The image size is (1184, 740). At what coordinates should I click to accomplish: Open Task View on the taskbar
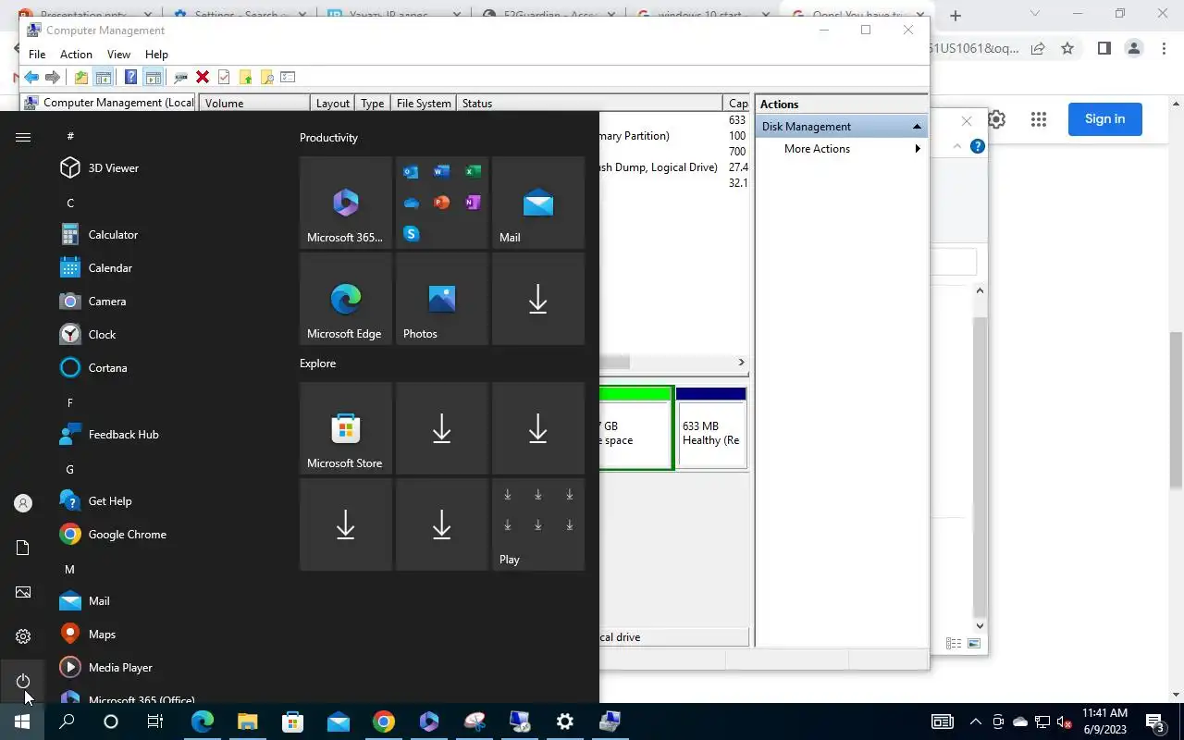(155, 721)
